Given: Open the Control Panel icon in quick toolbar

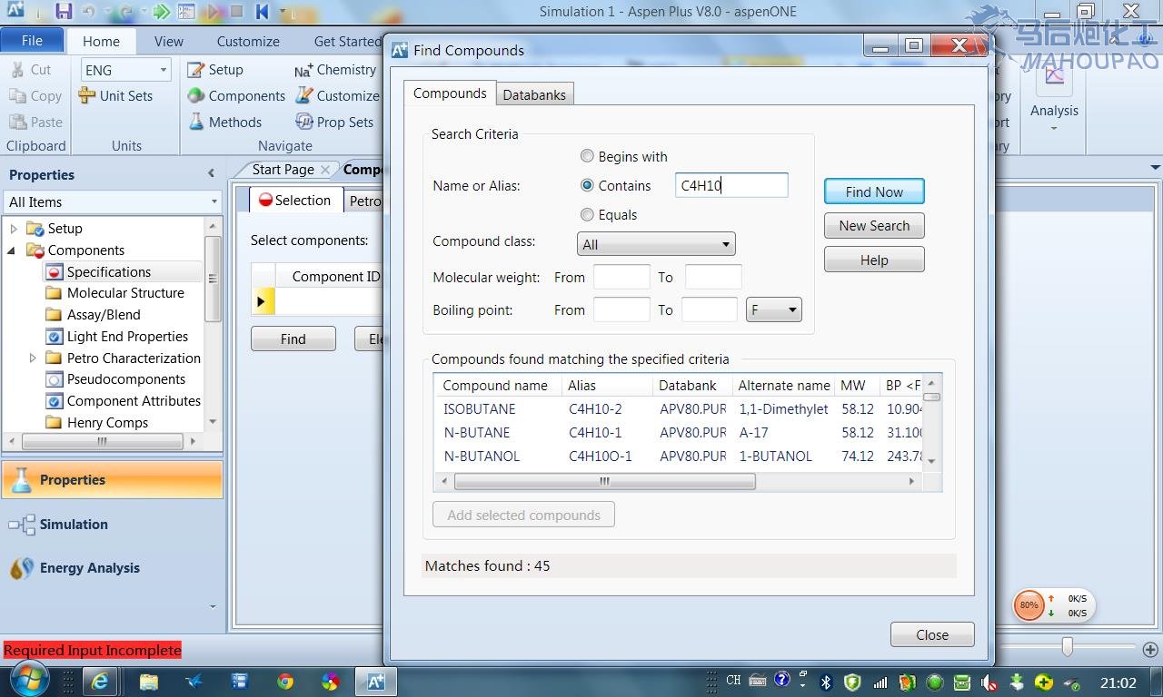Looking at the screenshot, I should [x=186, y=12].
